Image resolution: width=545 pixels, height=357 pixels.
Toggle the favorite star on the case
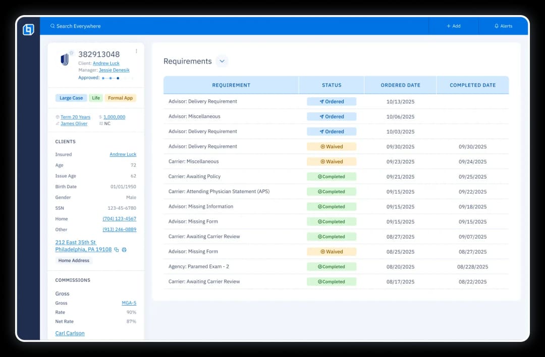pyautogui.click(x=72, y=52)
